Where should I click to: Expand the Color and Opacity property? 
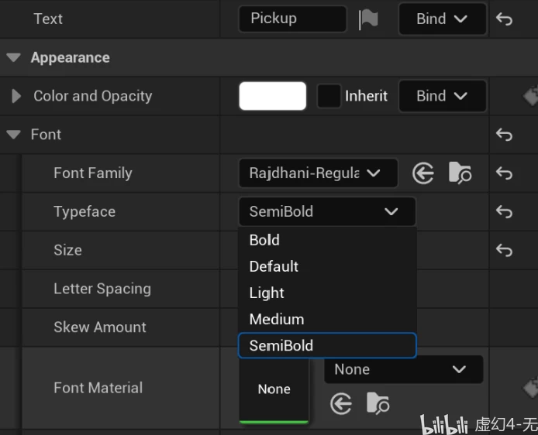pos(16,97)
